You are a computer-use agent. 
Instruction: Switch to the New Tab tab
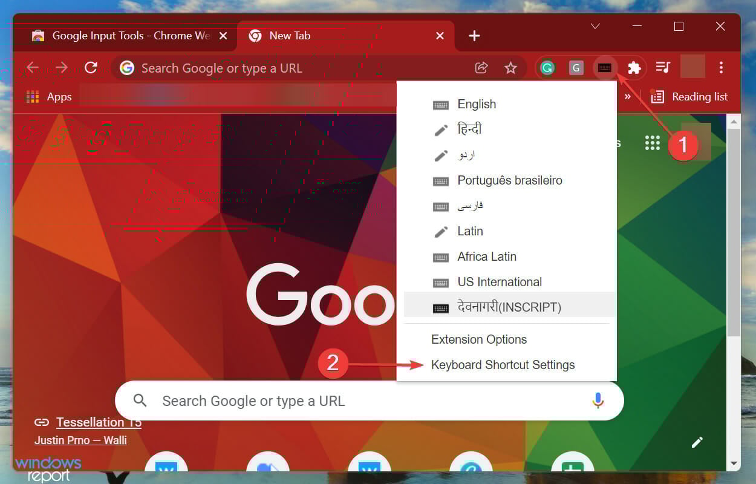(x=347, y=36)
